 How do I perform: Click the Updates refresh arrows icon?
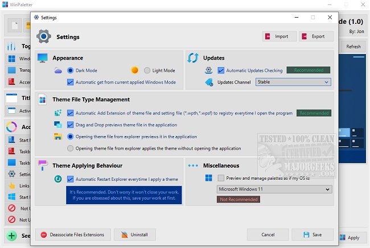pyautogui.click(x=193, y=58)
